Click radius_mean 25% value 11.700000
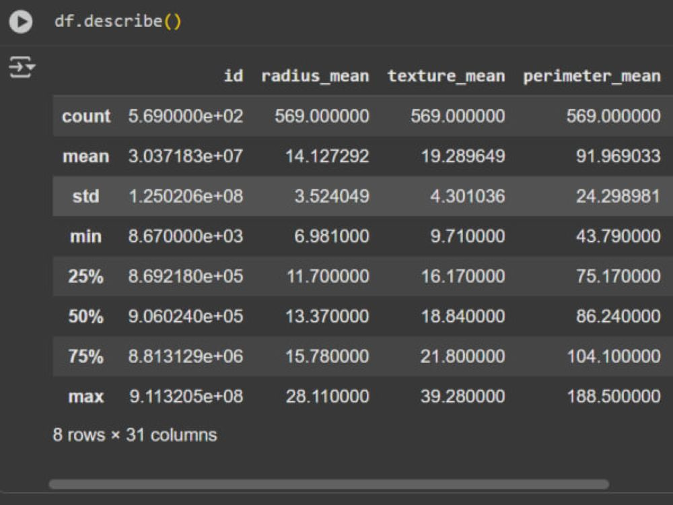 [x=328, y=276]
